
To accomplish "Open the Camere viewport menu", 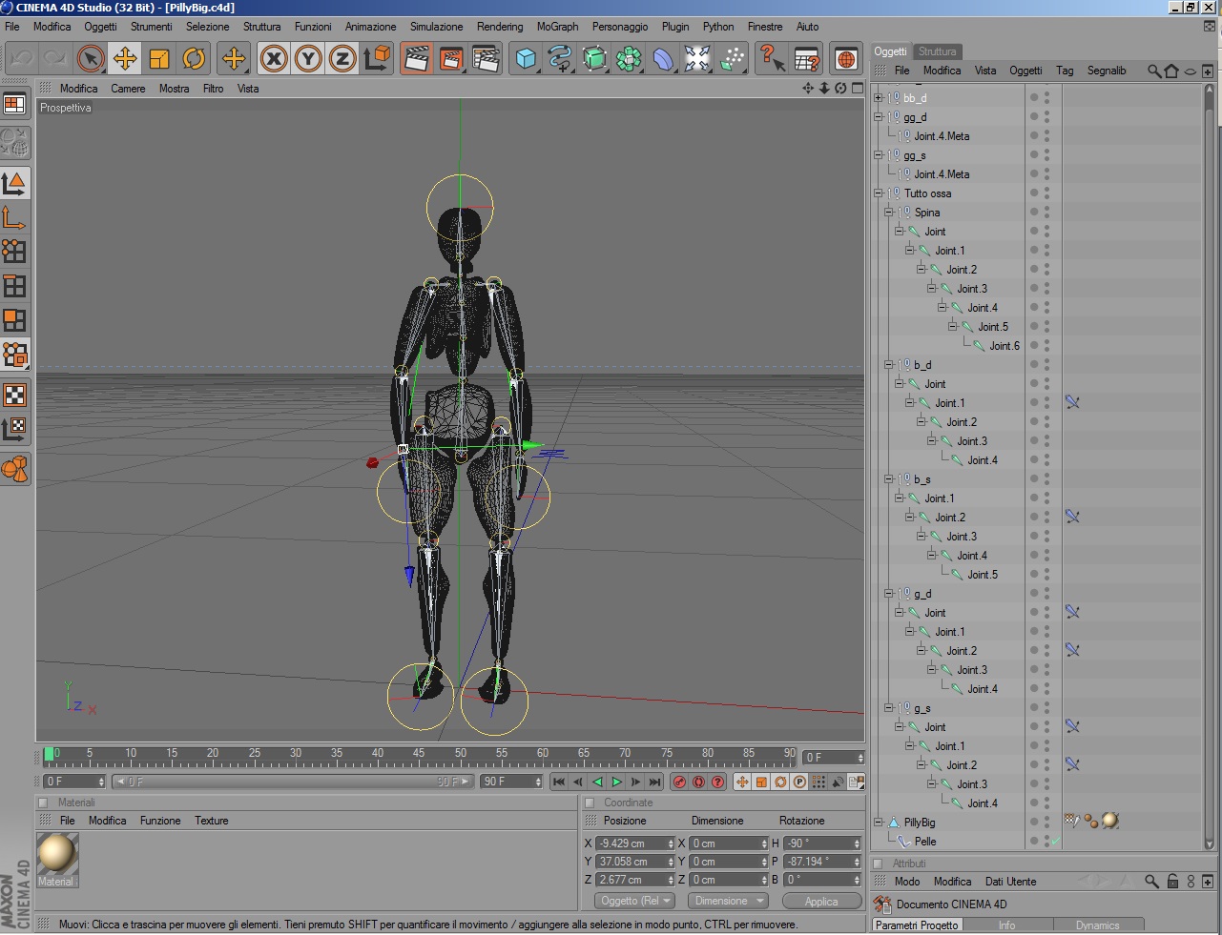I will coord(128,89).
